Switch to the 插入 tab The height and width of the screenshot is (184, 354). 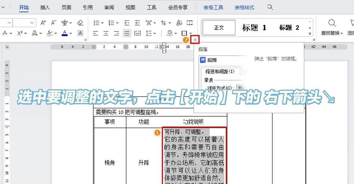click(x=45, y=7)
